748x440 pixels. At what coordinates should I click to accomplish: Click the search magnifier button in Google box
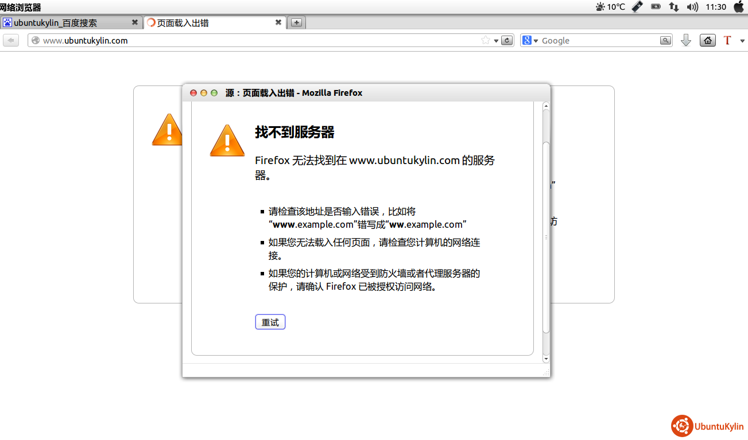665,41
